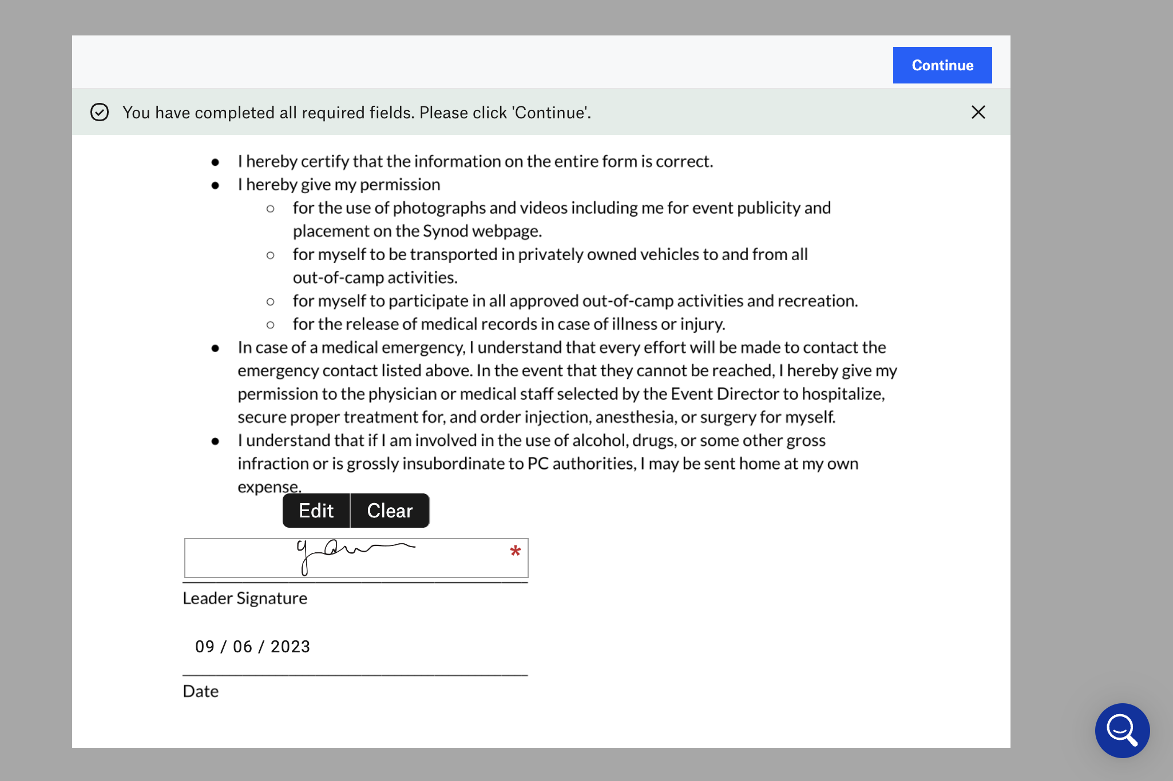Click 'for myself to be transported in privately' line
This screenshot has width=1173, height=781.
pyautogui.click(x=550, y=266)
